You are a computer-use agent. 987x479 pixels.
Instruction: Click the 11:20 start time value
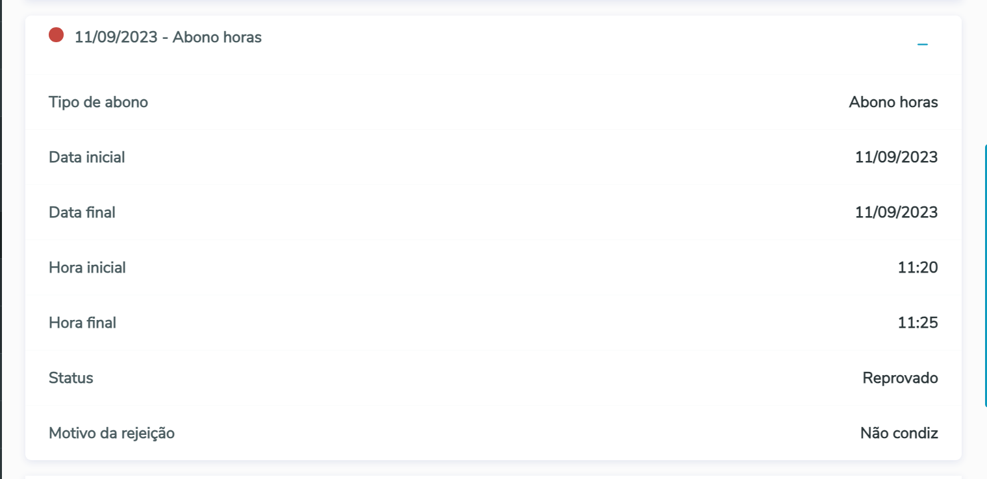tap(917, 267)
